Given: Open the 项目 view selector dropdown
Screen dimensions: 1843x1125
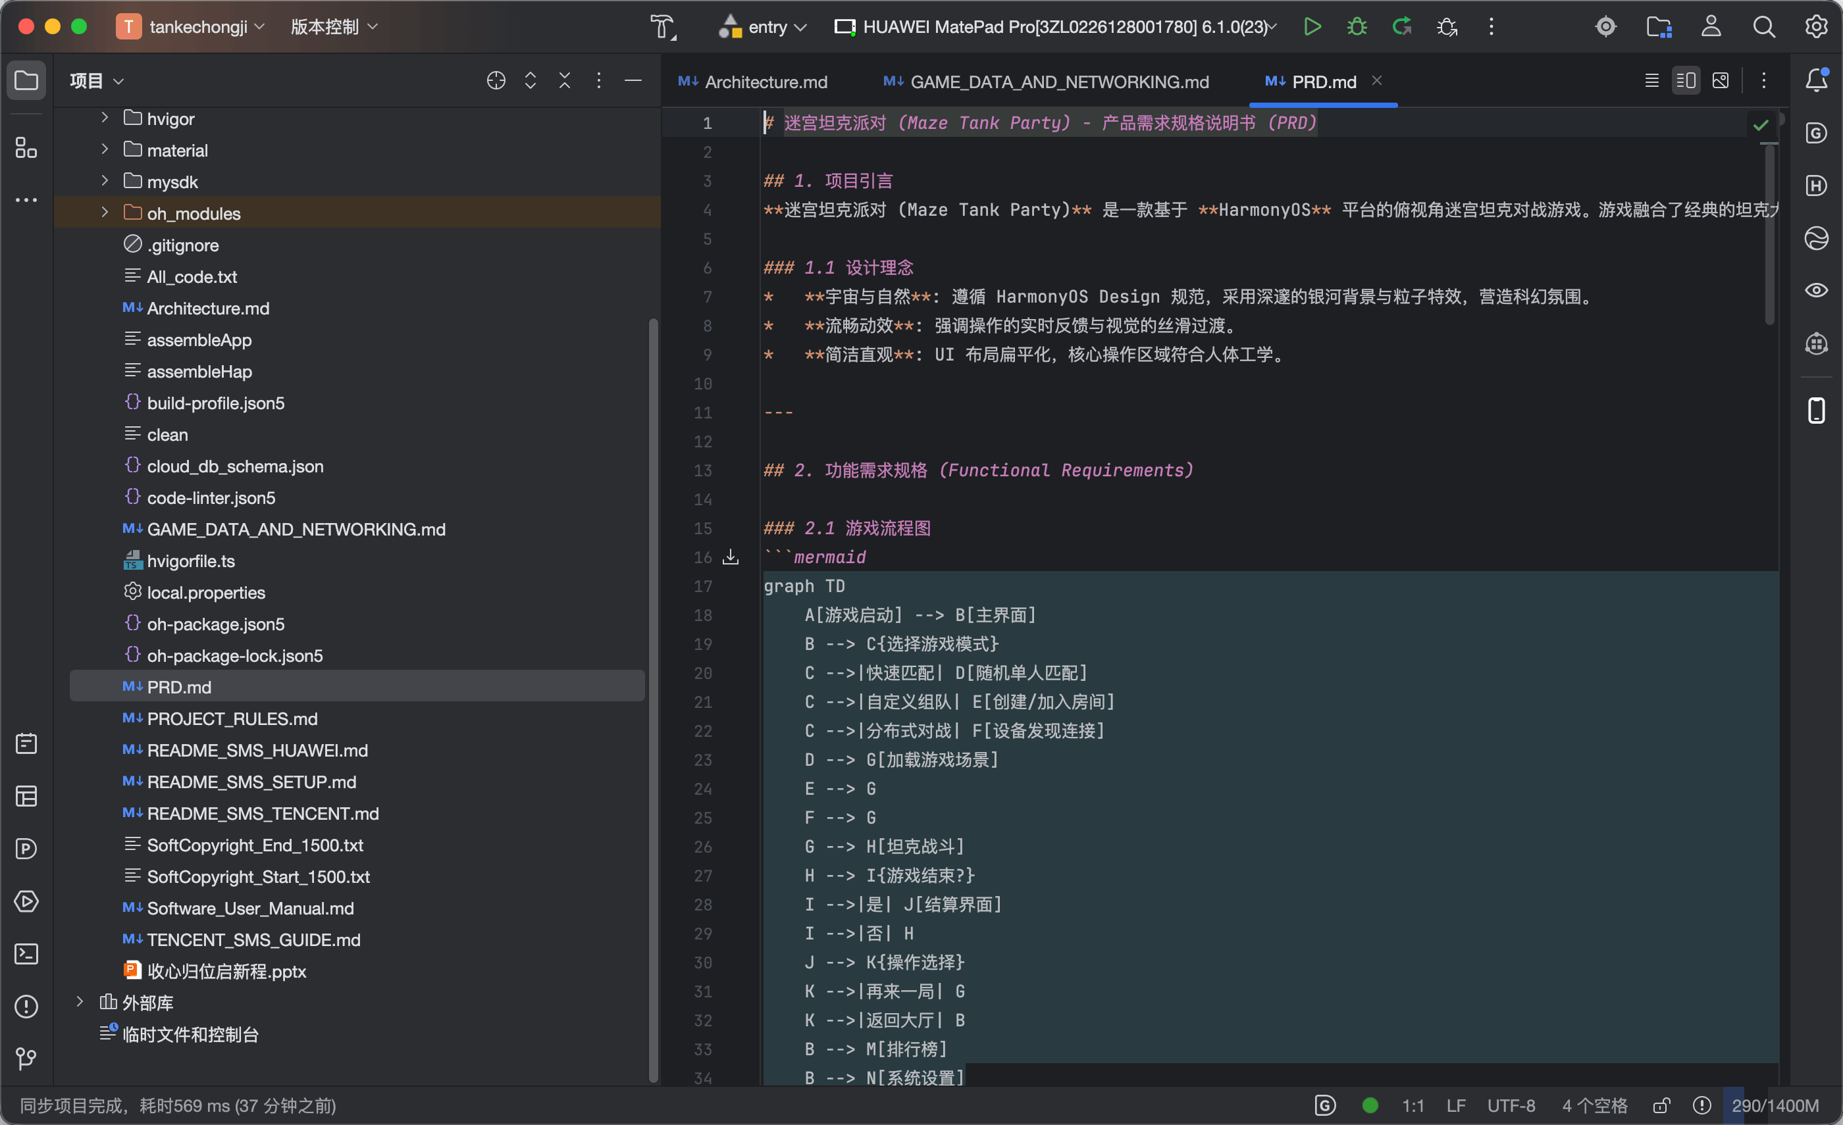Looking at the screenshot, I should [97, 80].
